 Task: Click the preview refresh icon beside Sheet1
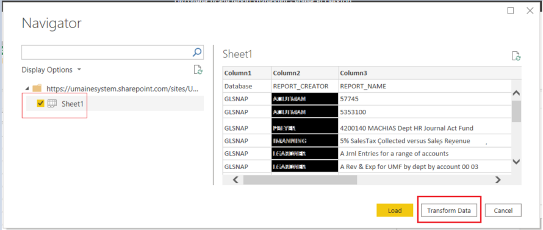tap(516, 56)
